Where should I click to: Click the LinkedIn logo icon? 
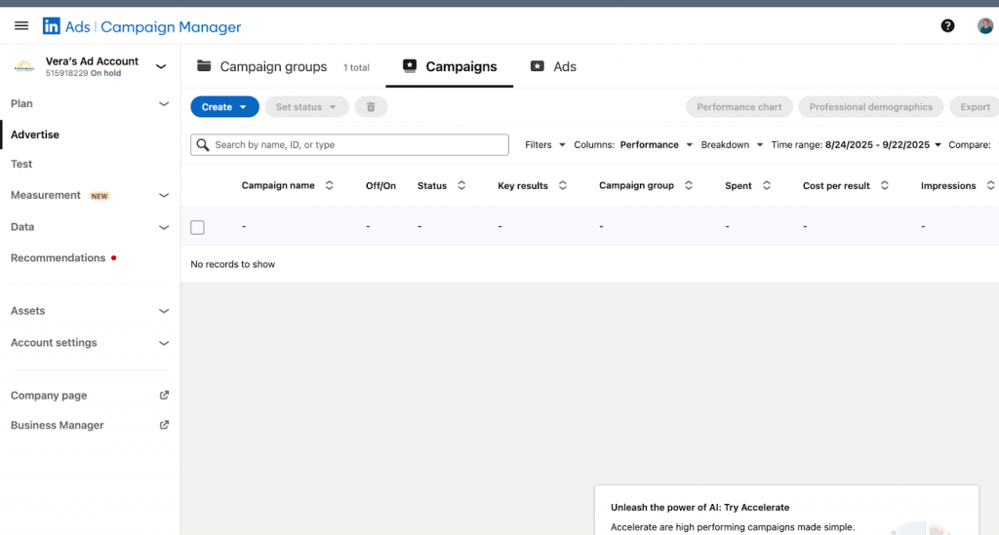point(52,26)
